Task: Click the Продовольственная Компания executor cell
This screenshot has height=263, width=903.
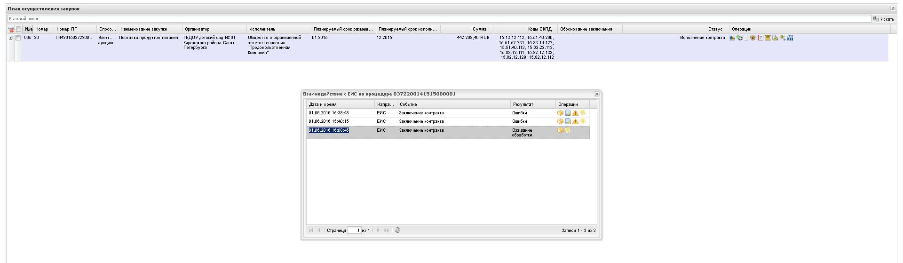Action: pyautogui.click(x=274, y=45)
